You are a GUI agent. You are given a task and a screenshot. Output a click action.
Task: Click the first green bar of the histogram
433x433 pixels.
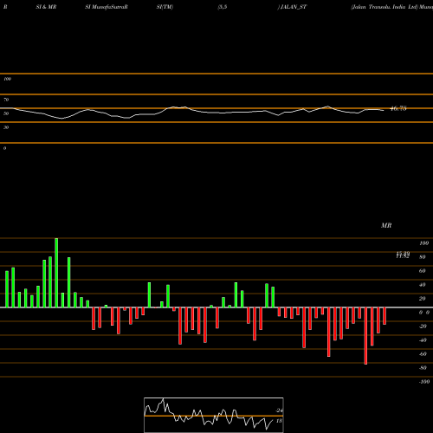[7, 289]
